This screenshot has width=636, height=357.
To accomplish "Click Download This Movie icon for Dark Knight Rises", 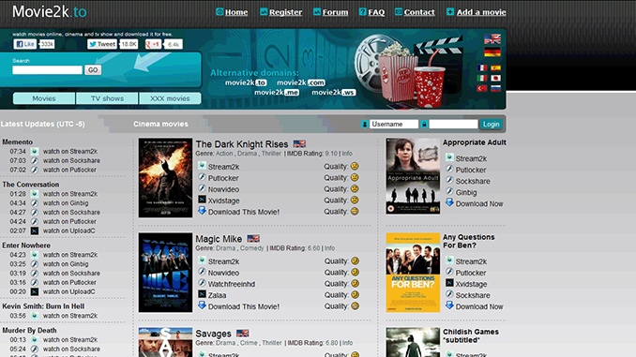I will (202, 211).
